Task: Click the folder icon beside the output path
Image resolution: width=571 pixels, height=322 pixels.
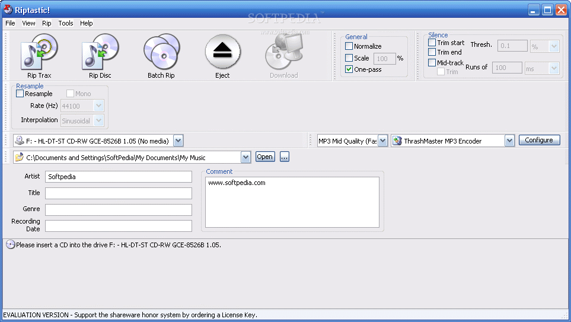Action: tap(20, 157)
